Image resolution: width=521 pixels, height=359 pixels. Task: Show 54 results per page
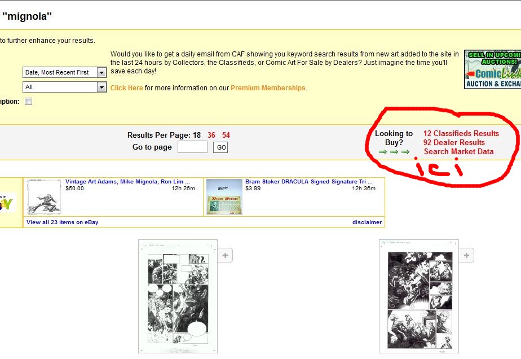coord(226,135)
